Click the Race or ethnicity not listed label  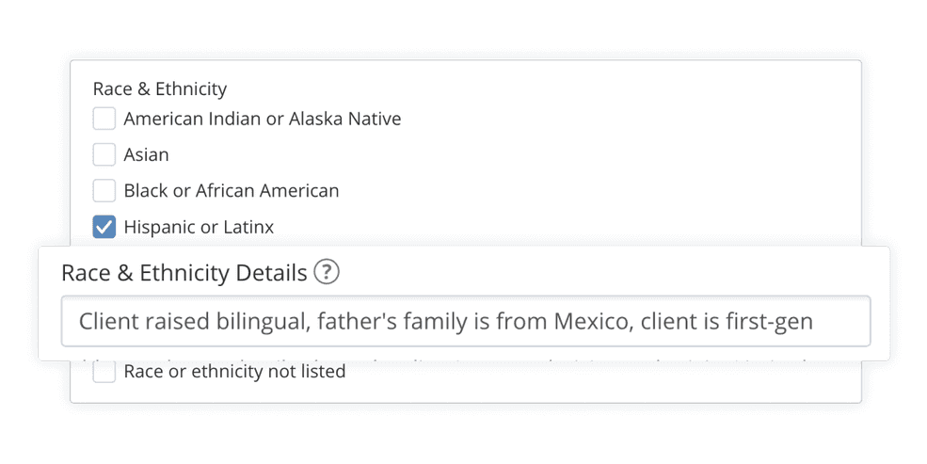234,371
